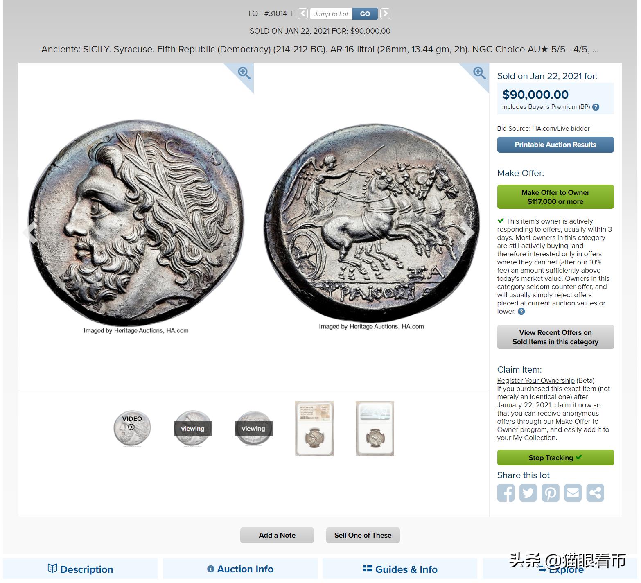The width and height of the screenshot is (641, 583).
Task: Click Make Offer to Owner button
Action: (555, 197)
